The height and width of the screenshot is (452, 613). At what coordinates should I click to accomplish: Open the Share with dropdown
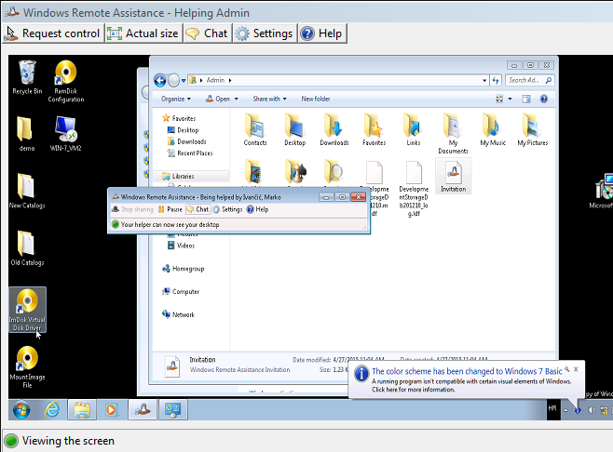tap(270, 100)
